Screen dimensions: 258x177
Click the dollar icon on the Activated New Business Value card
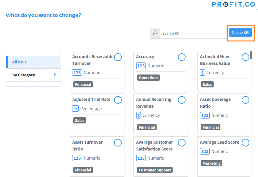(203, 72)
